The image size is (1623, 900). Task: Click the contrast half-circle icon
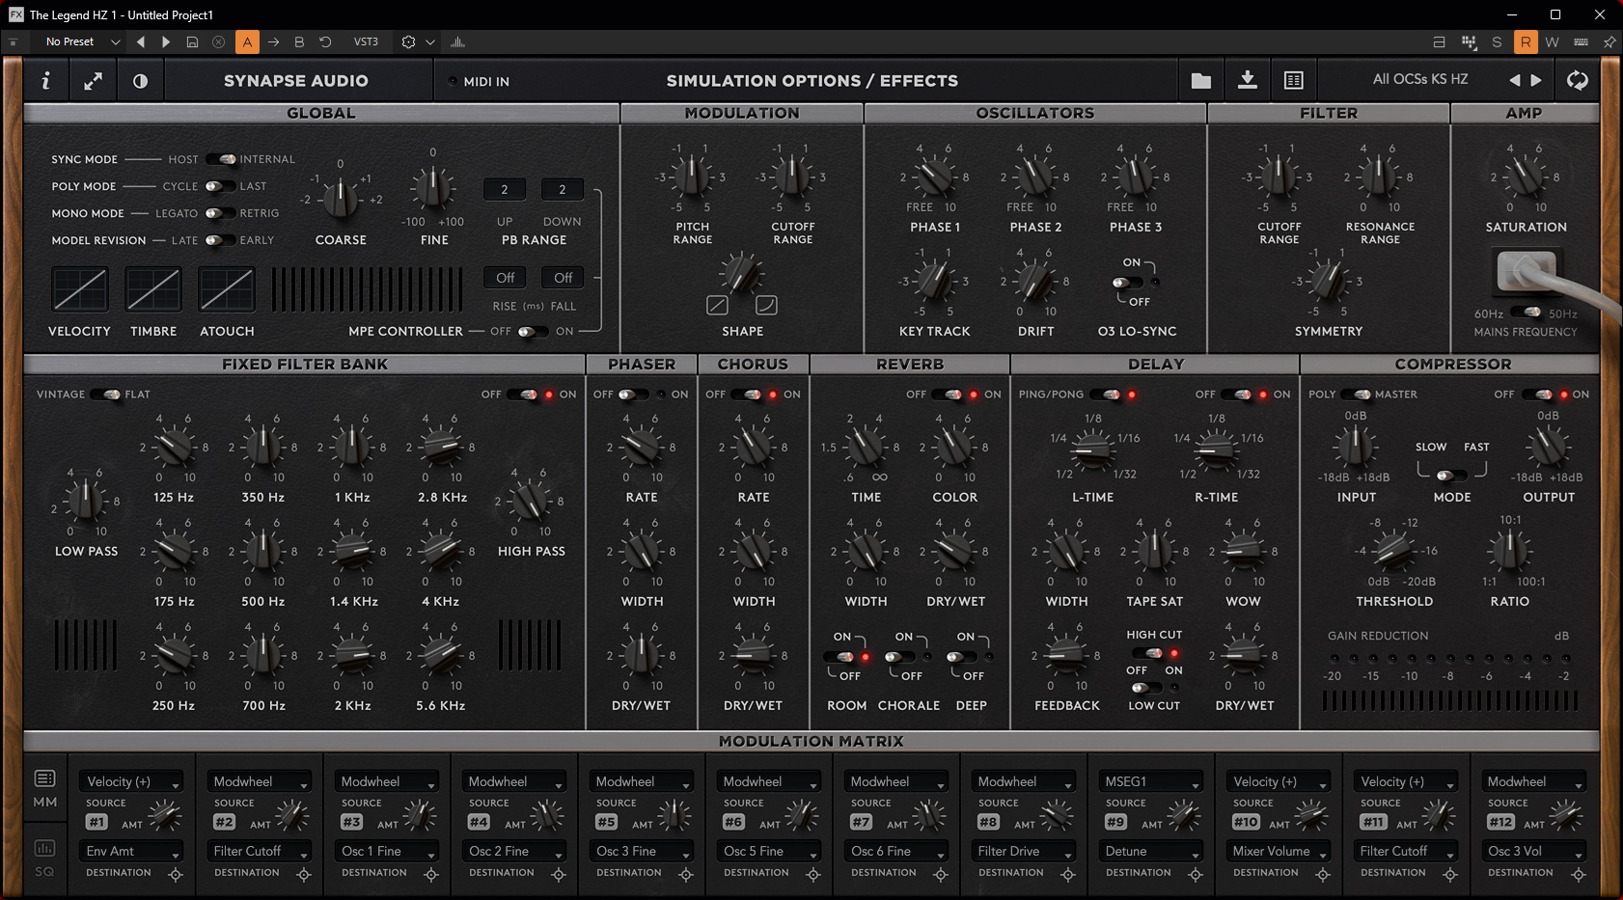click(x=140, y=81)
